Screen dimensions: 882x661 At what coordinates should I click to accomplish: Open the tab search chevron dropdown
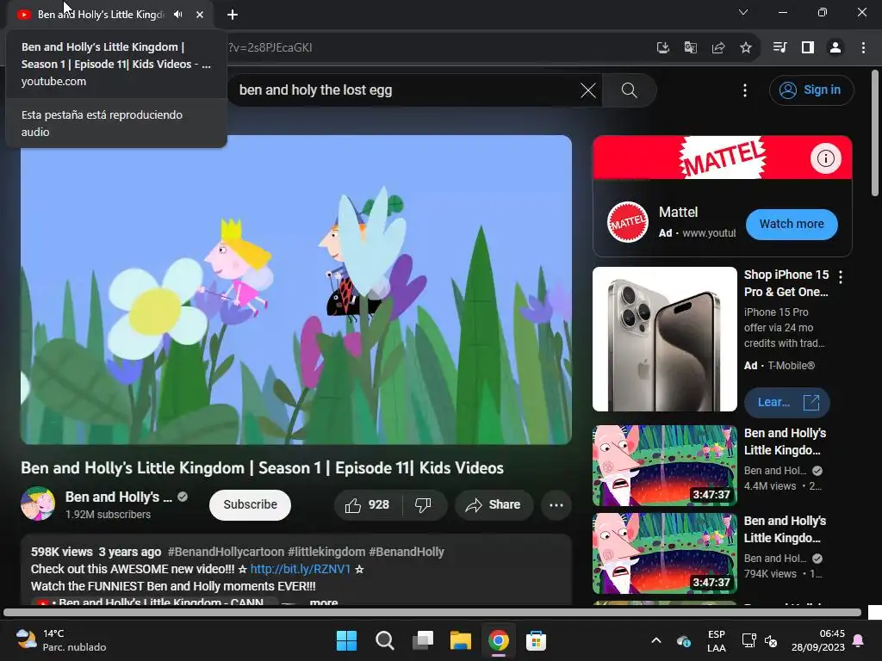[x=743, y=12]
